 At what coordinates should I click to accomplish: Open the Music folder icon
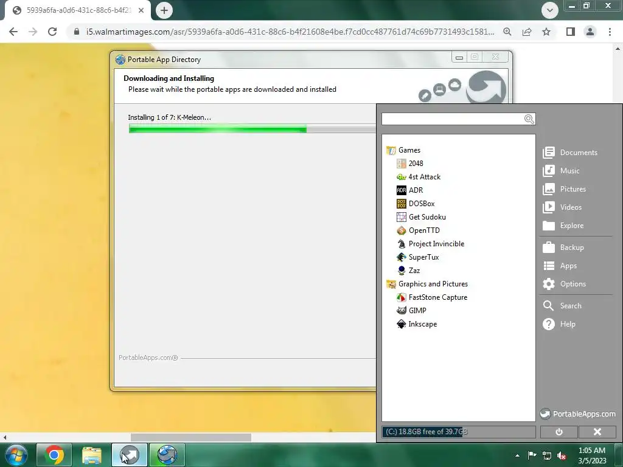(549, 171)
